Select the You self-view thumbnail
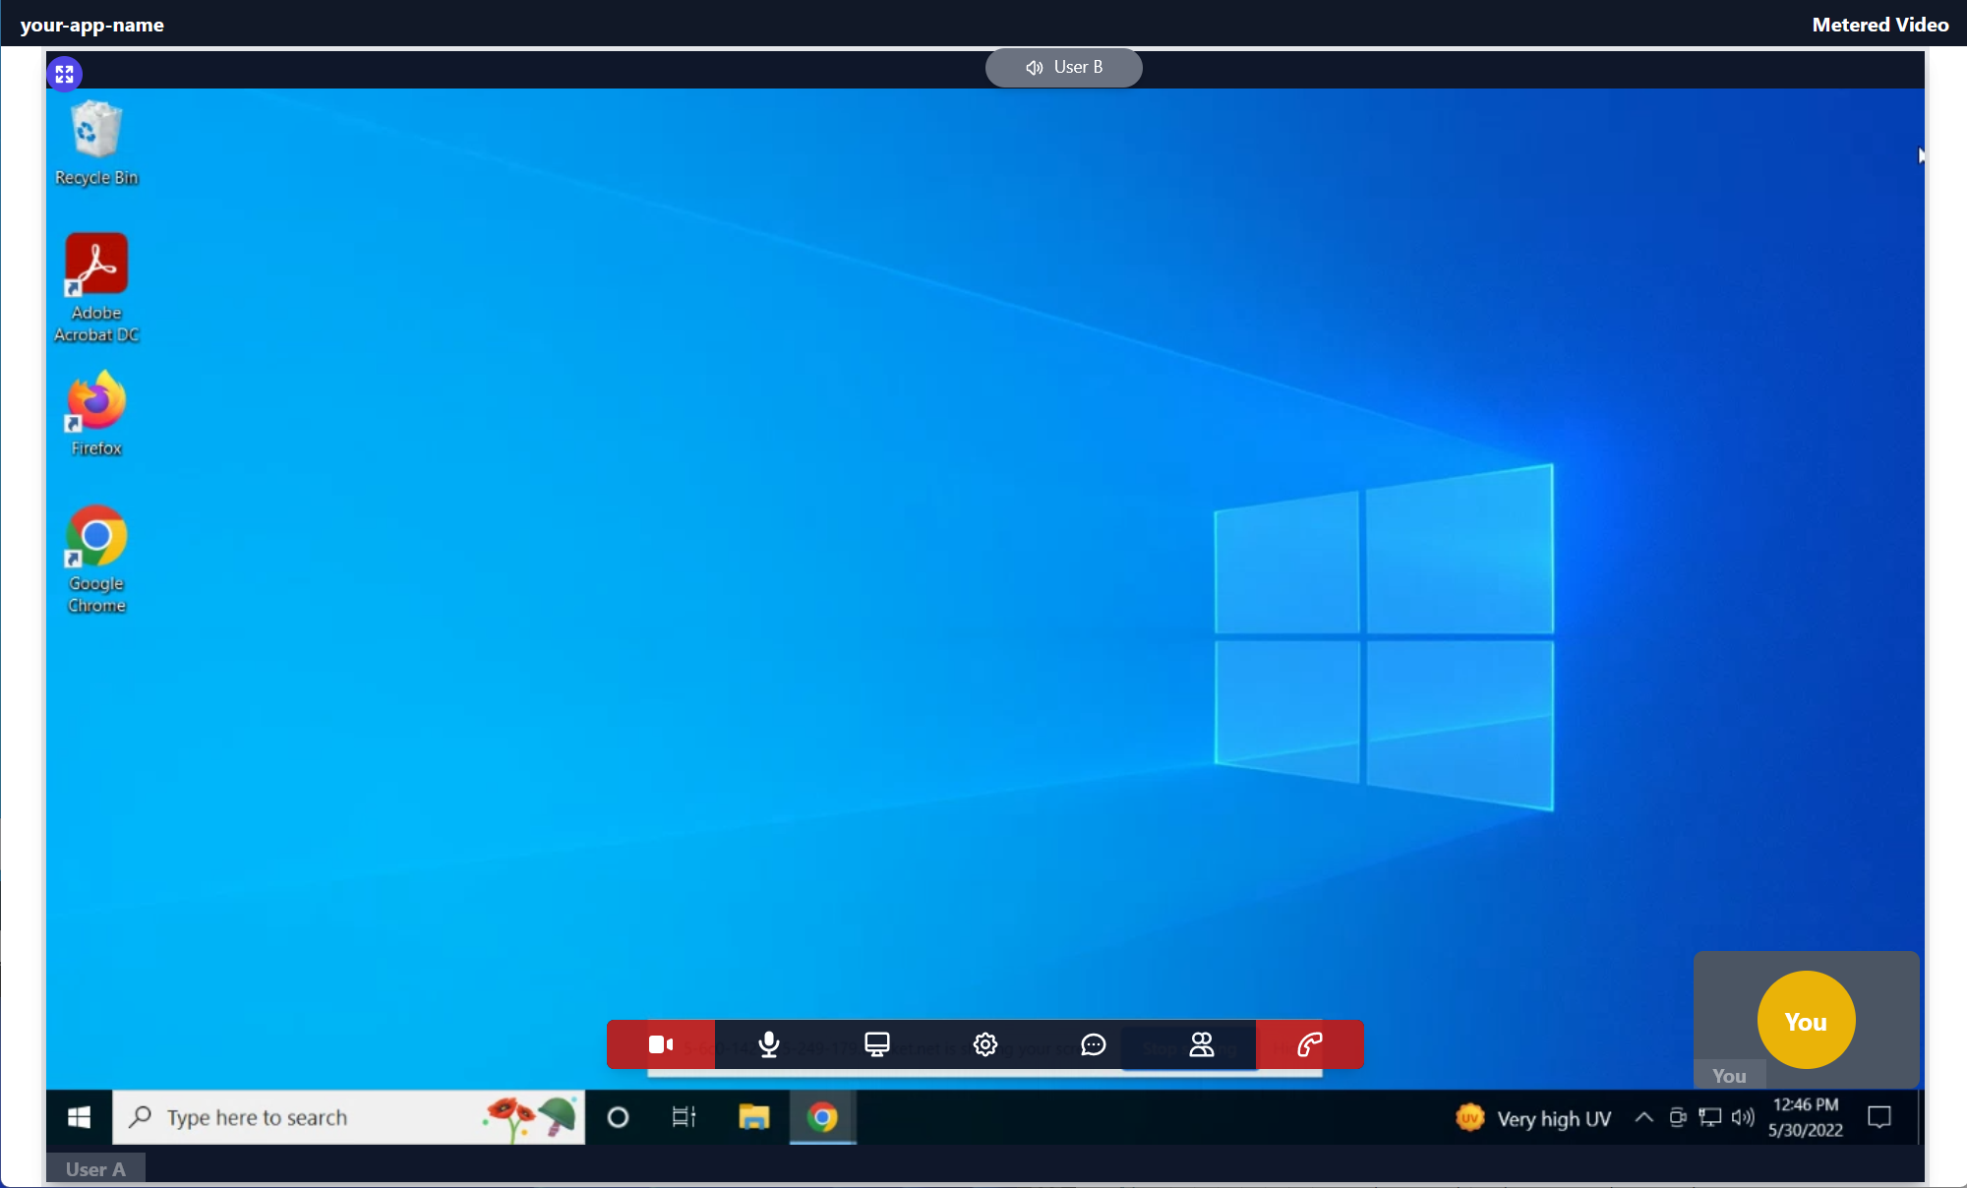The height and width of the screenshot is (1188, 1967). tap(1806, 1020)
